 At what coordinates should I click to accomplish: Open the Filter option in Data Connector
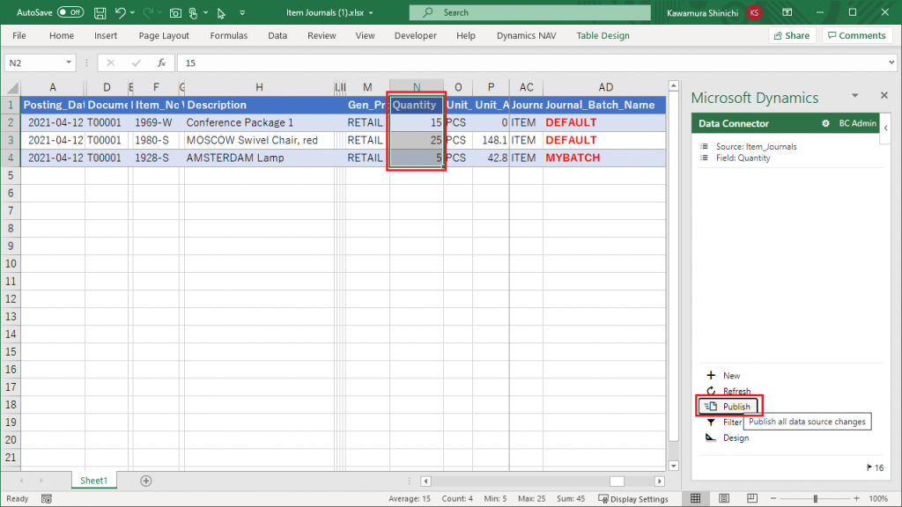724,422
